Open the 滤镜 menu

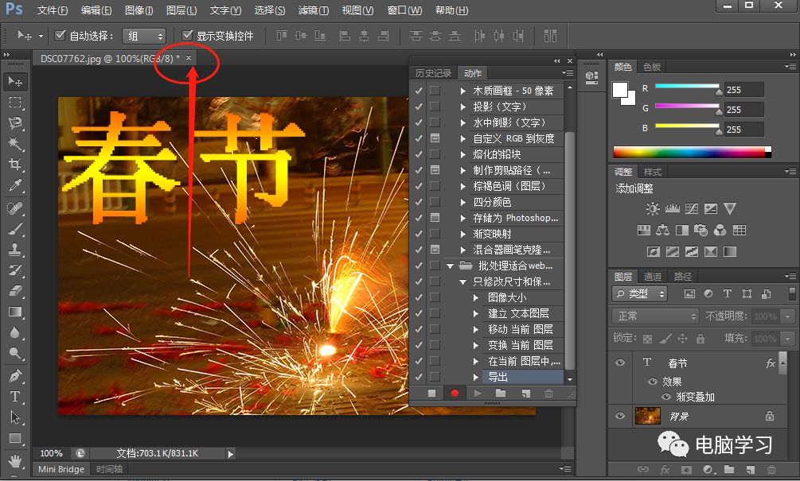point(312,10)
